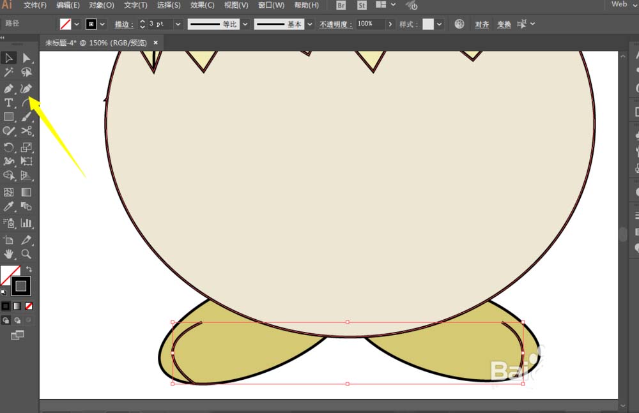The width and height of the screenshot is (639, 413).
Task: Set paint mode to Gradient
Action: click(17, 306)
